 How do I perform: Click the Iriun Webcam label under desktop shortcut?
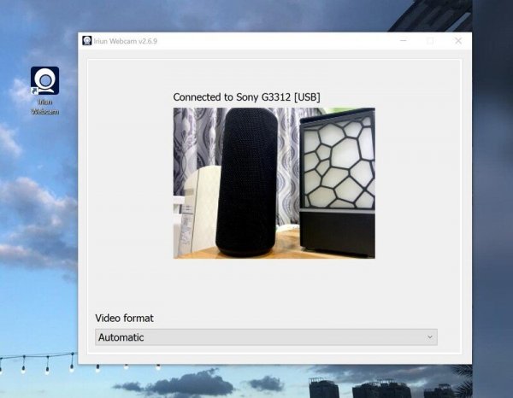point(44,105)
